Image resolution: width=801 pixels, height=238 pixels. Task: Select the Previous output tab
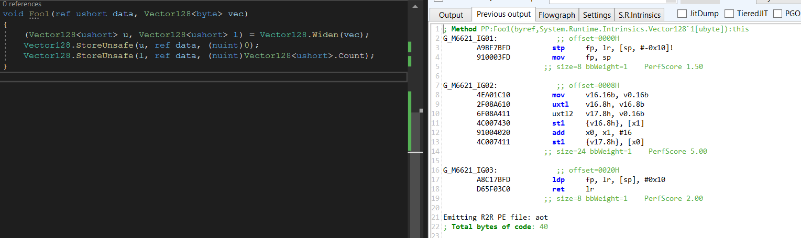point(503,15)
